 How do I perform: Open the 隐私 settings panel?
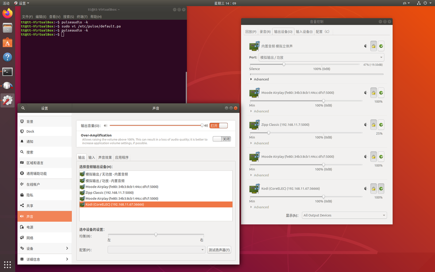[45, 195]
